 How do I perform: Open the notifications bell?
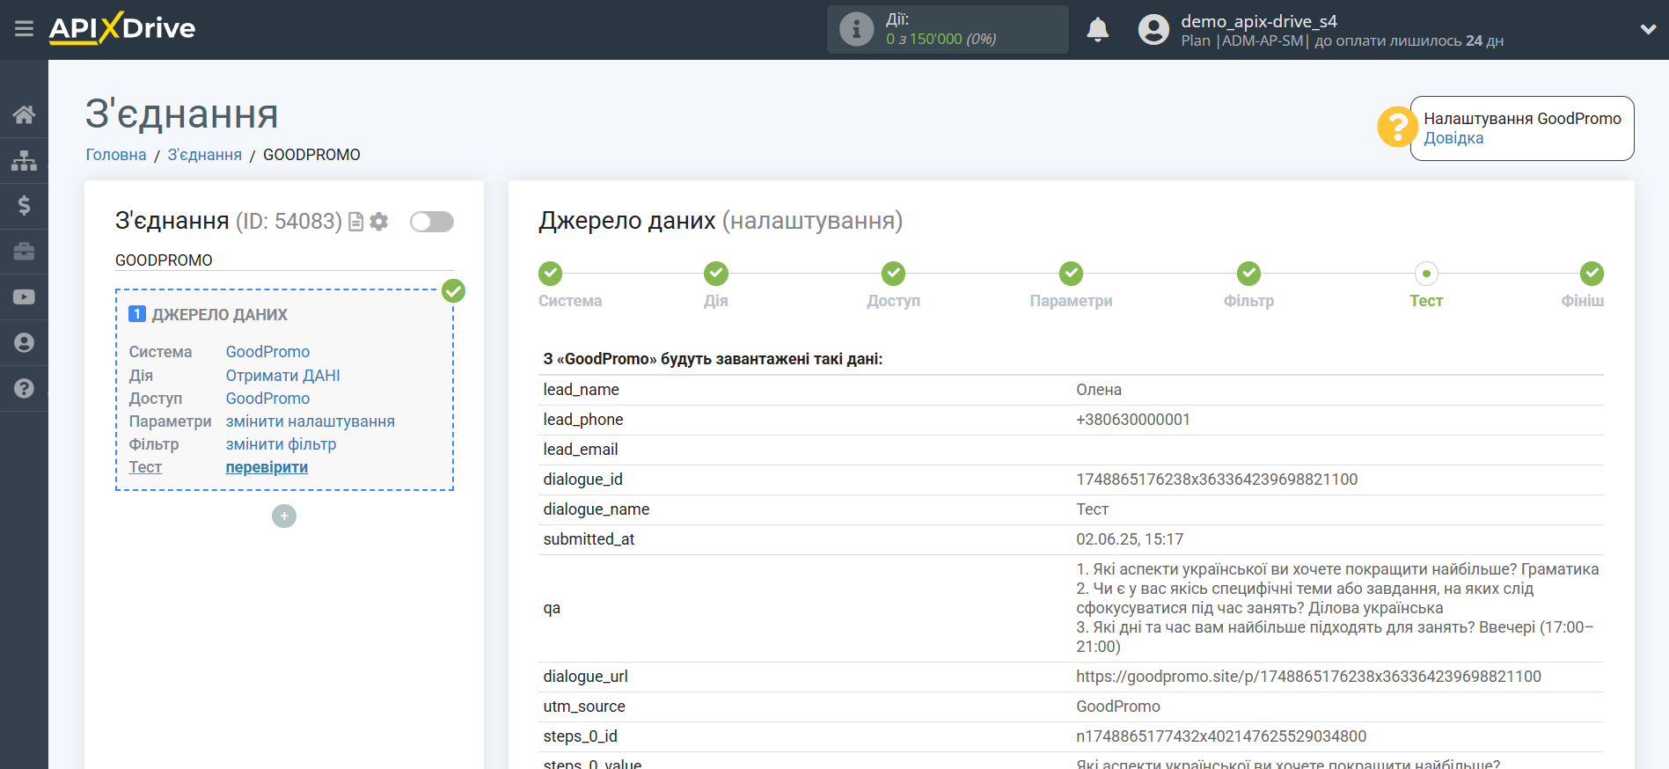(1097, 30)
